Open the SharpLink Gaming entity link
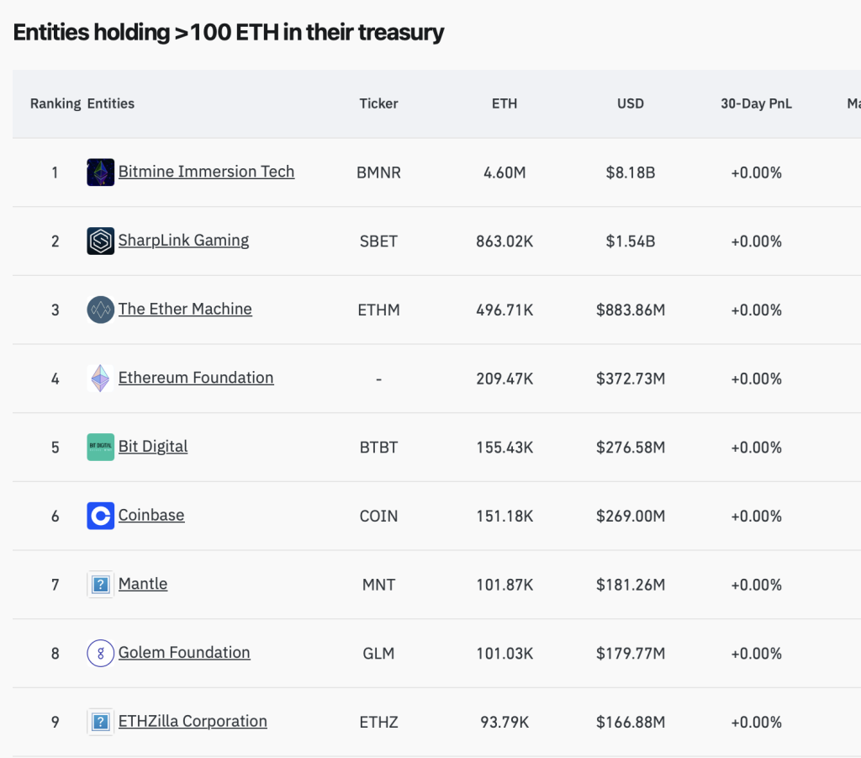 pyautogui.click(x=183, y=241)
